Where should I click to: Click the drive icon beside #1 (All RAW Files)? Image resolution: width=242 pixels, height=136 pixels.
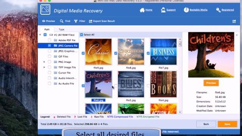point(51,35)
